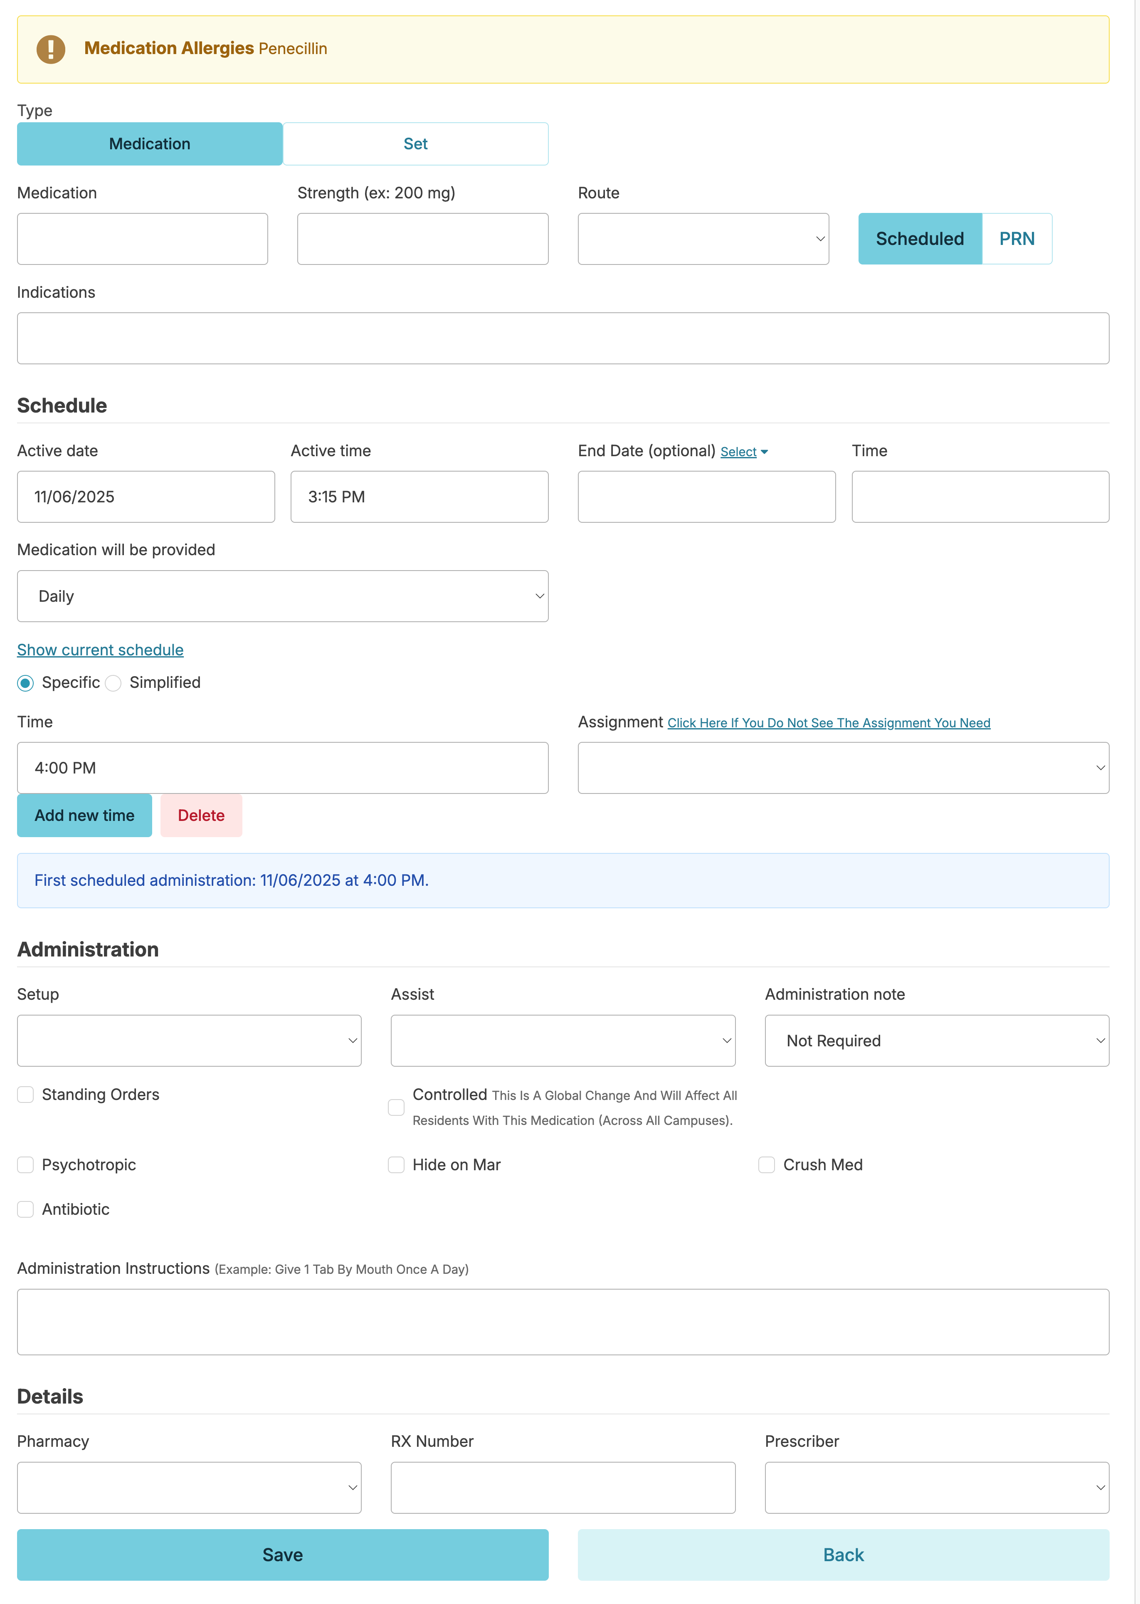Click the medication allergies warning icon
1140x1604 pixels.
[51, 49]
